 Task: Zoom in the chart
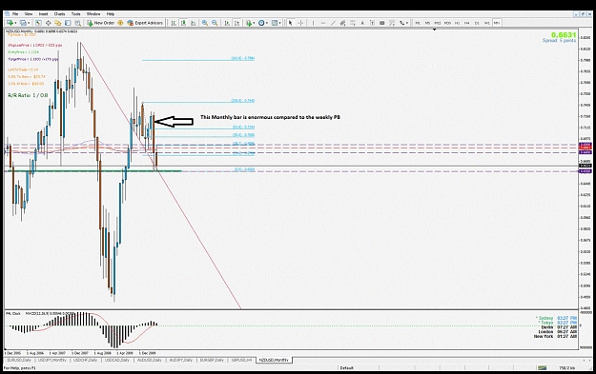(205, 23)
